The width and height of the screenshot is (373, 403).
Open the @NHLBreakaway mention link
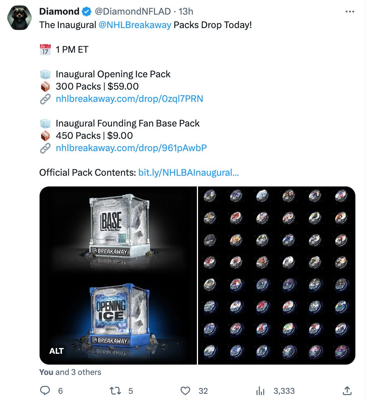(135, 25)
